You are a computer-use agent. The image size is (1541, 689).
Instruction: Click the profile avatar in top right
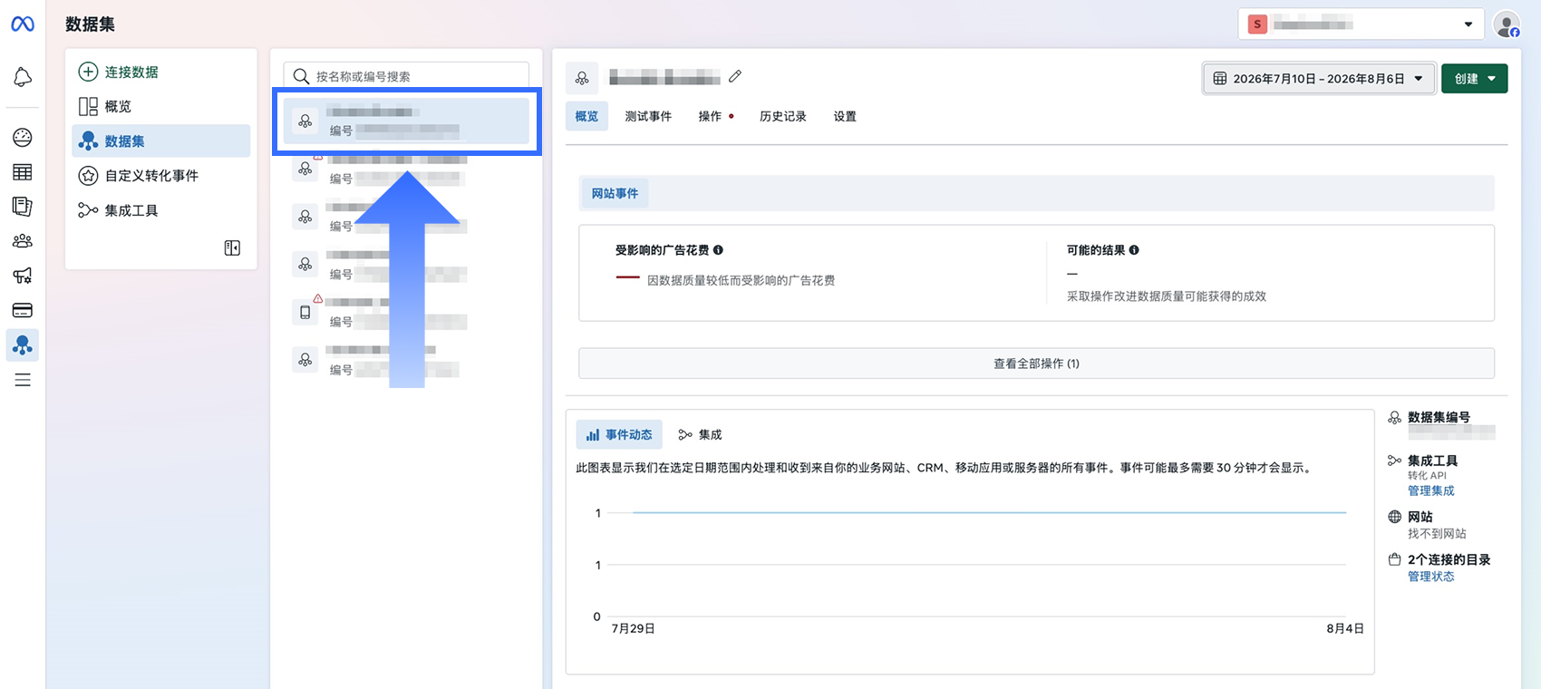(1507, 24)
